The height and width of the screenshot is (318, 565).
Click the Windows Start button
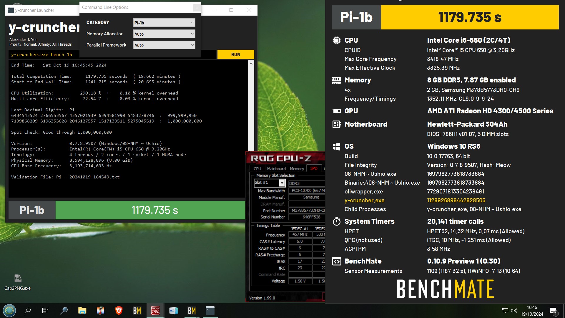(x=9, y=310)
